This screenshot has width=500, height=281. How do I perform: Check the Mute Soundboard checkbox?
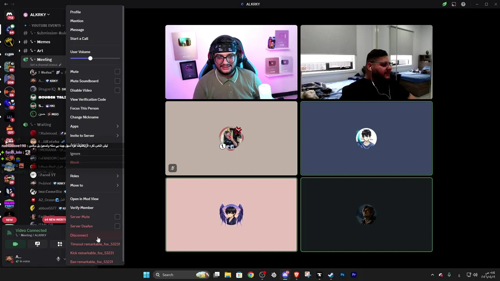(117, 81)
